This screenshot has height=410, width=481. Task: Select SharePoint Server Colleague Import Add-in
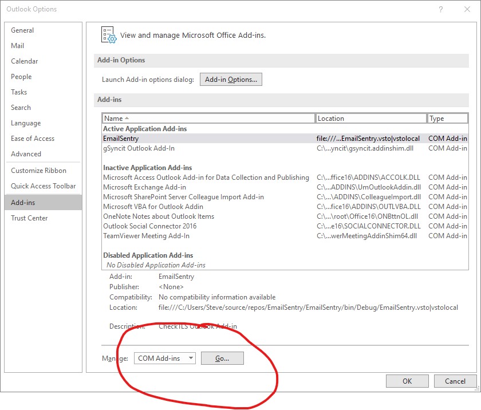click(x=285, y=197)
